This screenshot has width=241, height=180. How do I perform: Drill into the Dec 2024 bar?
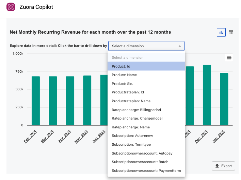click(207, 95)
